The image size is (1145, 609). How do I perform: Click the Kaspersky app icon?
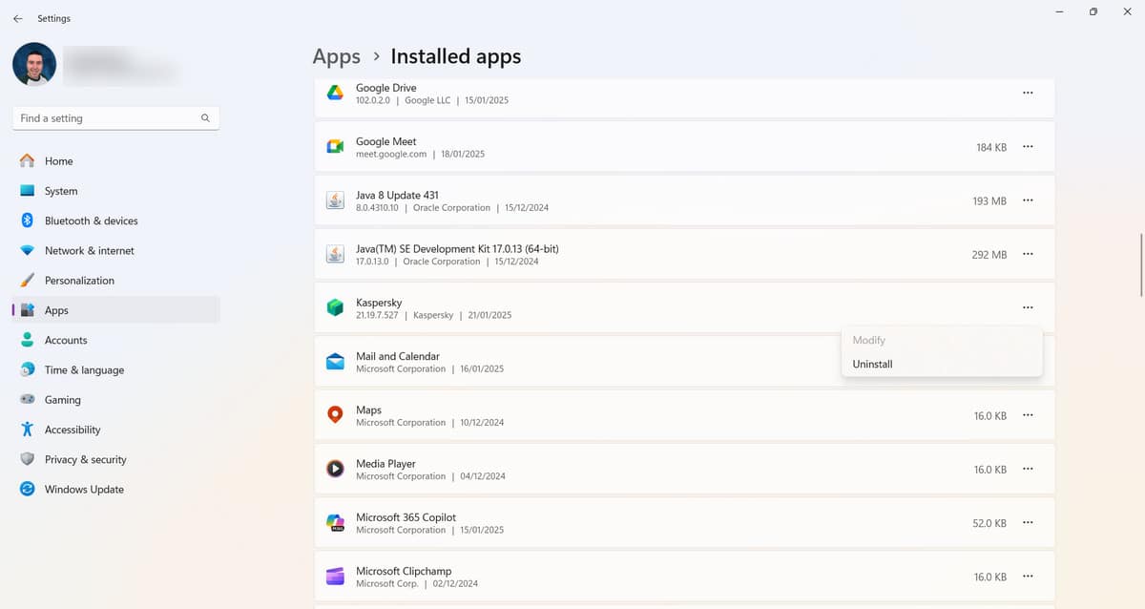pos(335,307)
